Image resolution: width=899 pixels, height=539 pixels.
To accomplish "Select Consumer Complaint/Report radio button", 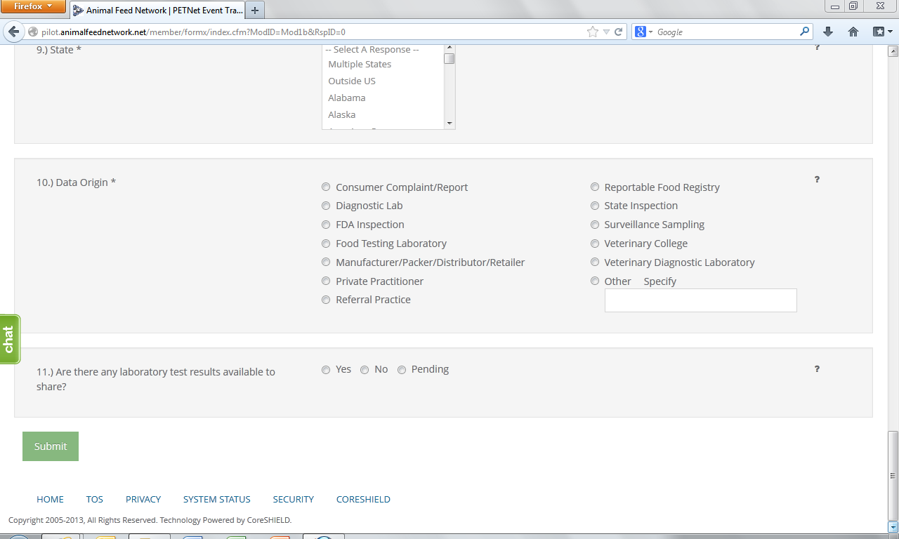I will tap(326, 187).
